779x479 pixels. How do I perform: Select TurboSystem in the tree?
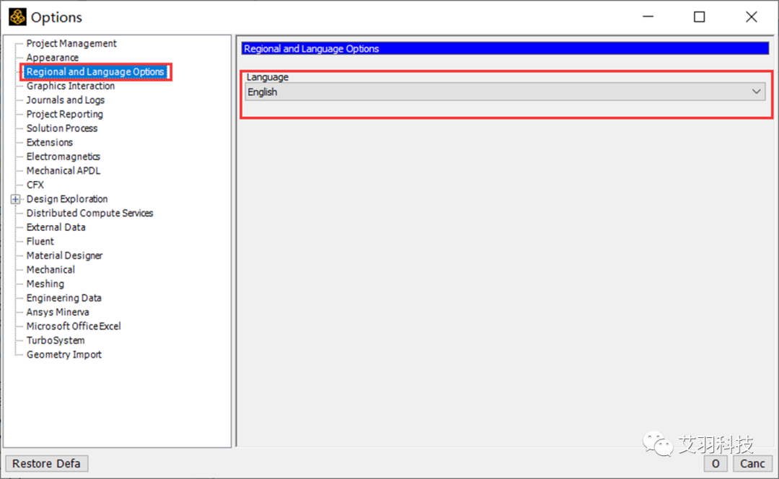click(56, 341)
